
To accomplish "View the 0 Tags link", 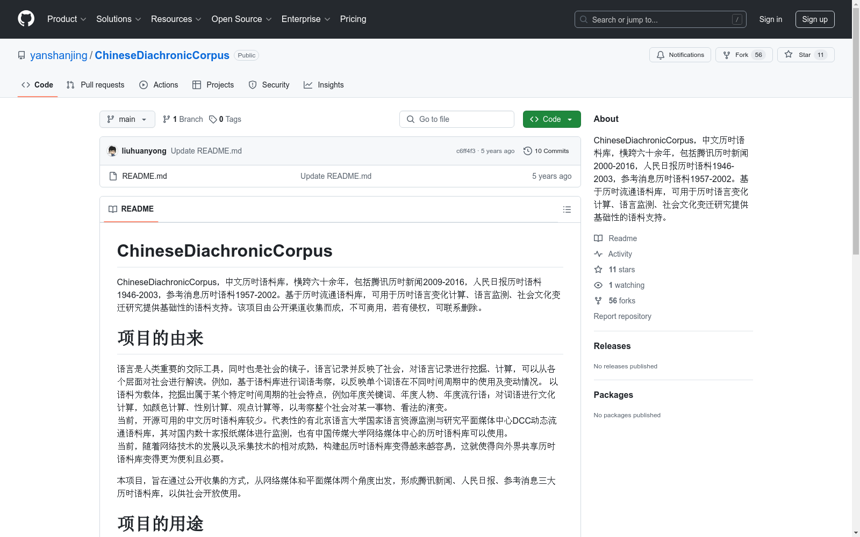I will (225, 119).
